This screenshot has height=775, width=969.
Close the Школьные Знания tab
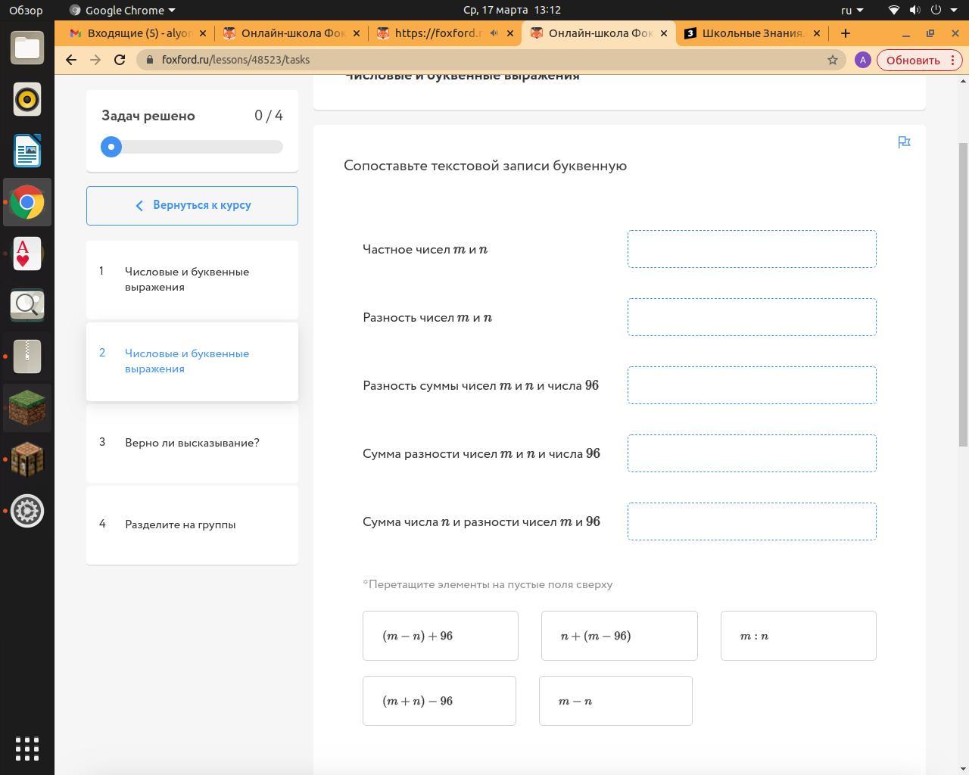click(x=818, y=33)
